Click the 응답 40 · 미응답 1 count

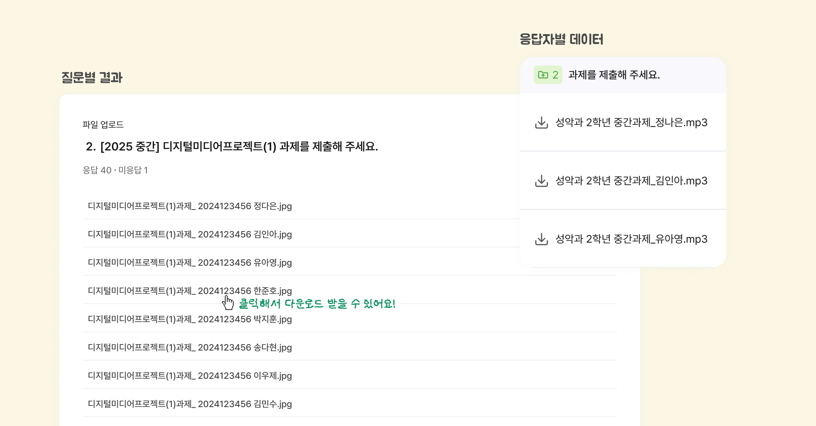pyautogui.click(x=115, y=170)
